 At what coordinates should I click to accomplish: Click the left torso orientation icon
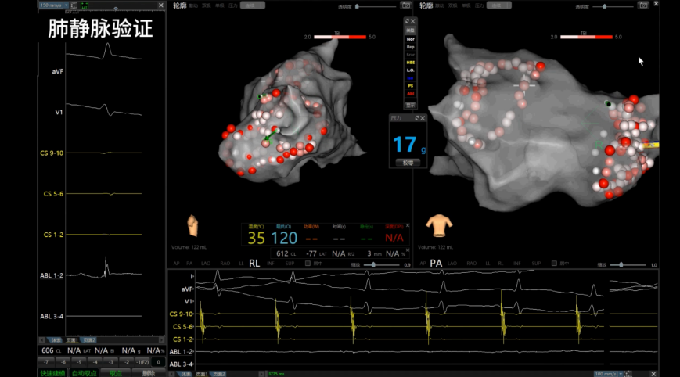point(192,226)
